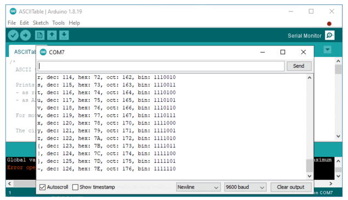
Task: Click the Verify checkmark button
Action: click(x=13, y=35)
